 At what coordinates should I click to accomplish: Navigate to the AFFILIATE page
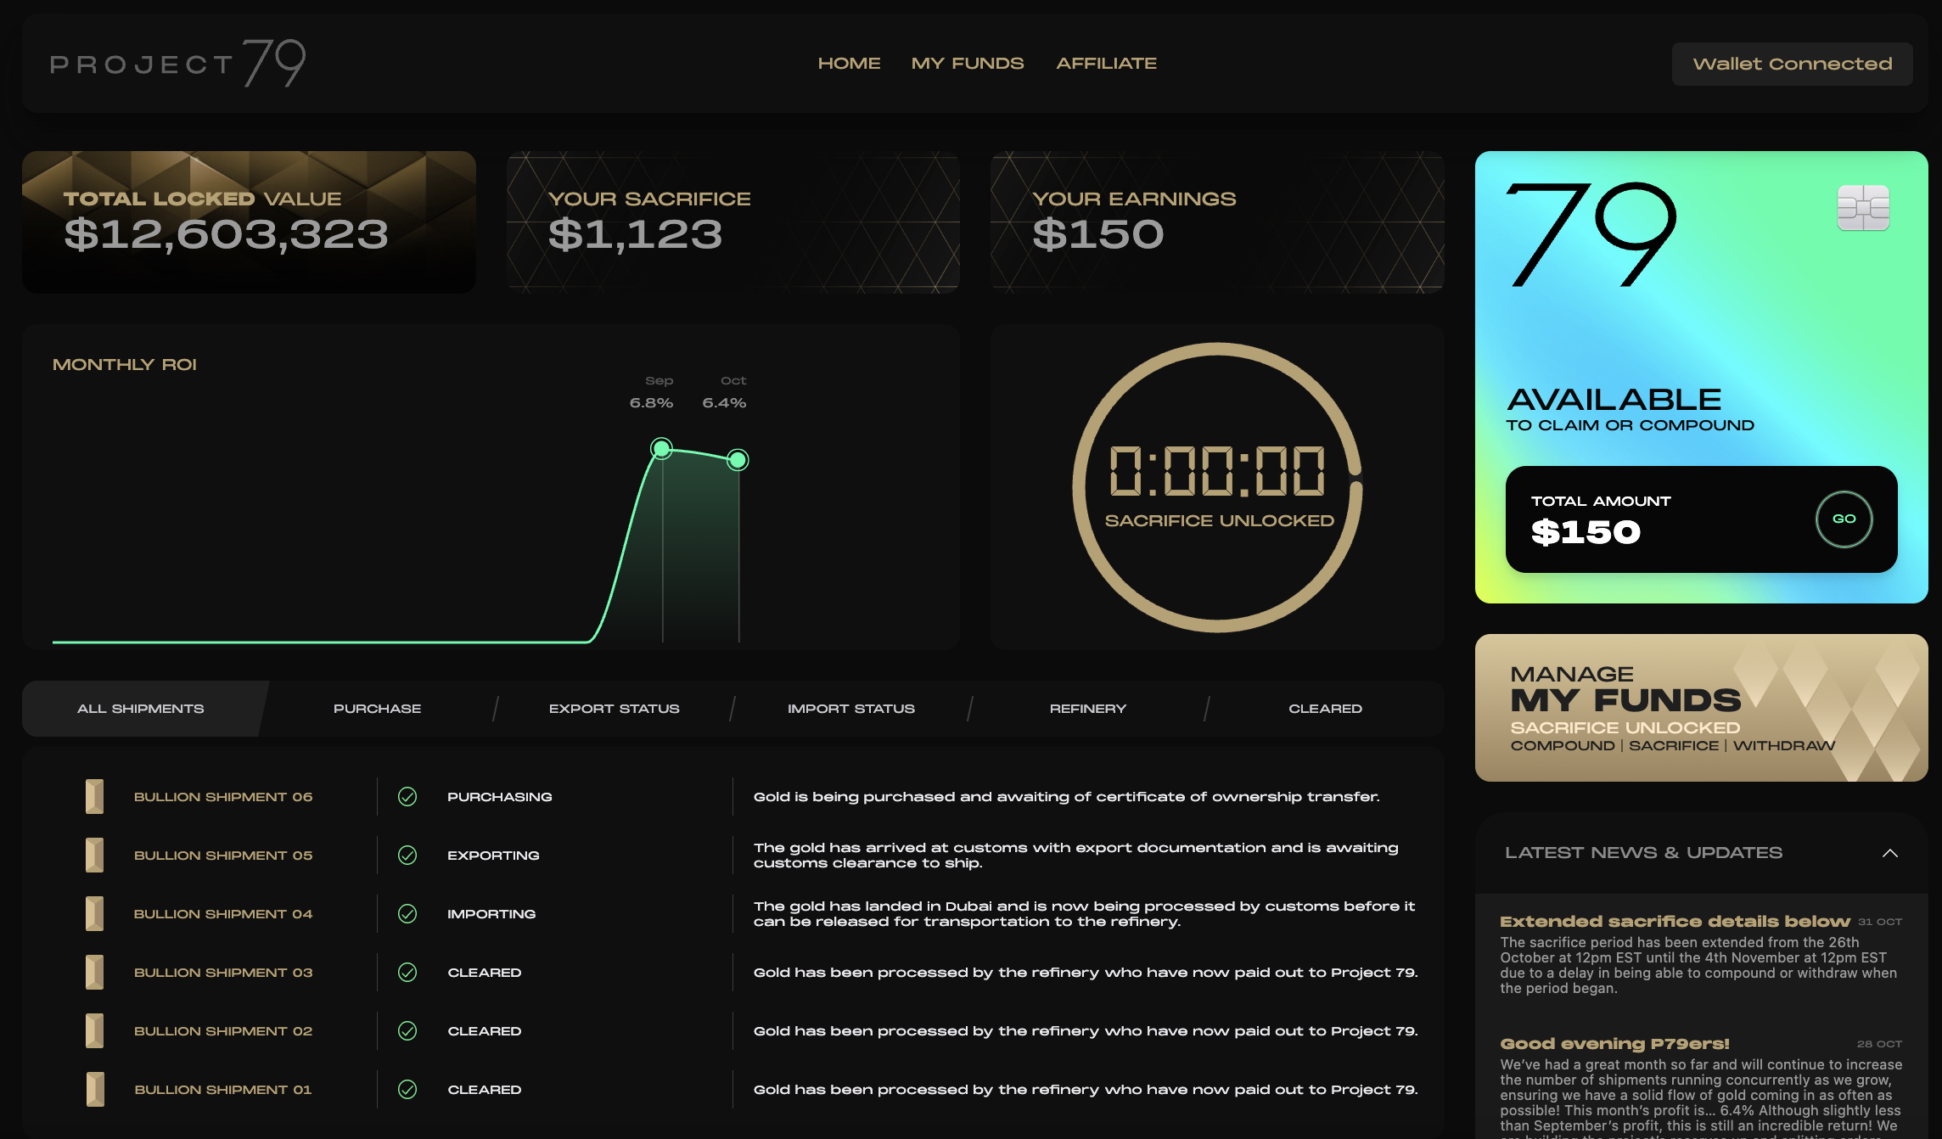1107,63
